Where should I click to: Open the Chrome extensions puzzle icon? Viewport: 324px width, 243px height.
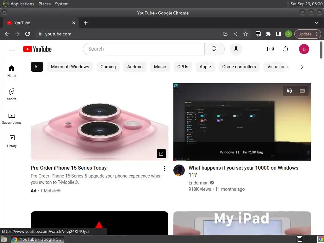click(x=268, y=34)
